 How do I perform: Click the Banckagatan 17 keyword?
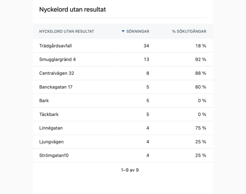(x=56, y=87)
